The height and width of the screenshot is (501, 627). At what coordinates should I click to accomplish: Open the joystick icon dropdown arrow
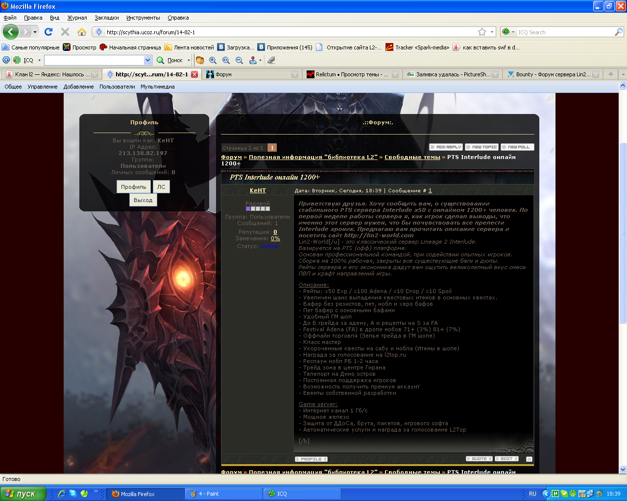pos(260,60)
